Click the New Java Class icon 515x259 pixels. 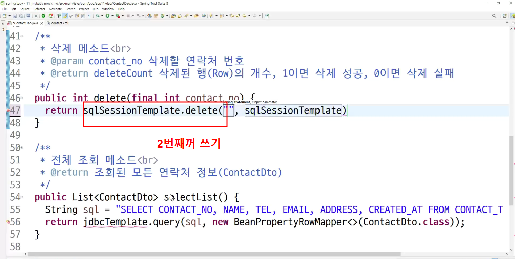[162, 16]
